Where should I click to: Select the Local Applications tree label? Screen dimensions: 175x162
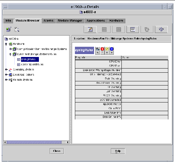click(x=24, y=75)
